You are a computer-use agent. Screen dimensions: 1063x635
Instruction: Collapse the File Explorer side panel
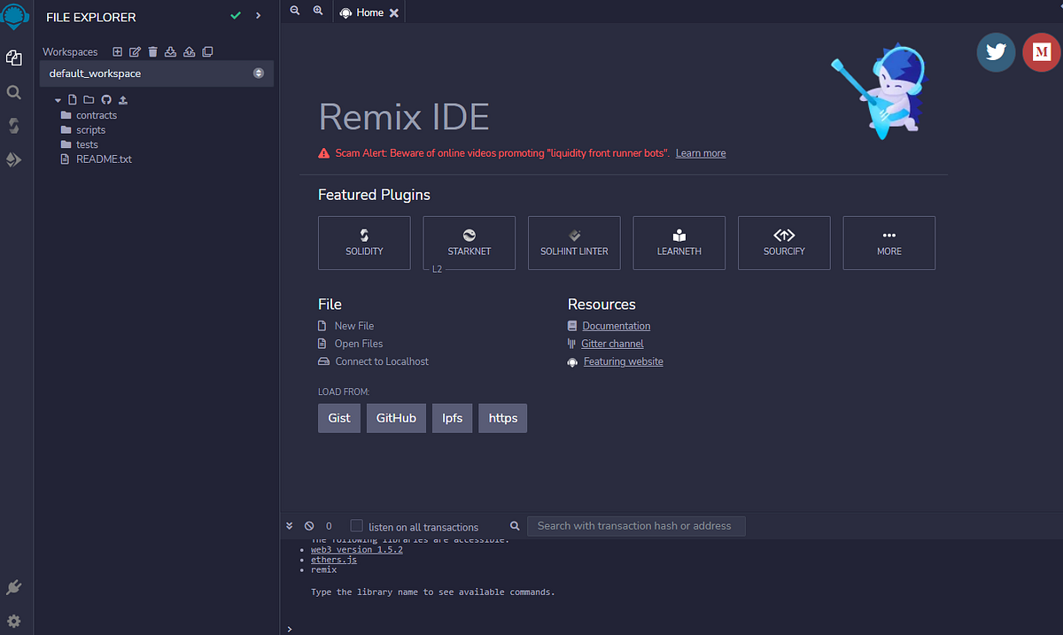tap(258, 15)
